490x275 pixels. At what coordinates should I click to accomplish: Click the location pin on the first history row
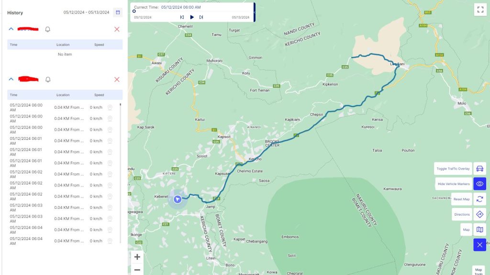(110, 107)
